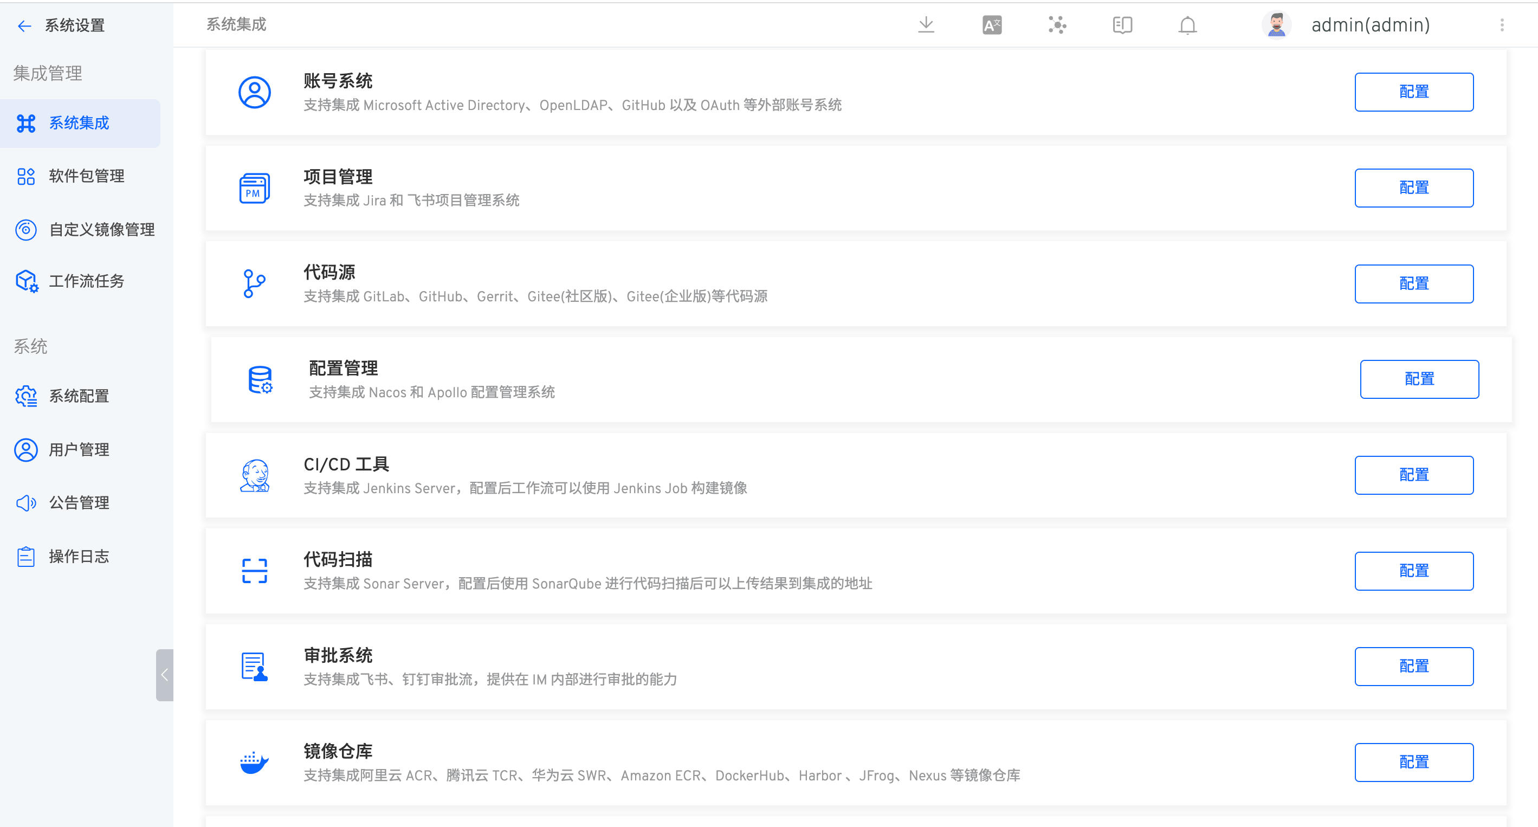Image resolution: width=1538 pixels, height=827 pixels.
Task: Click the 操作日志 clipboard icon
Action: click(26, 557)
